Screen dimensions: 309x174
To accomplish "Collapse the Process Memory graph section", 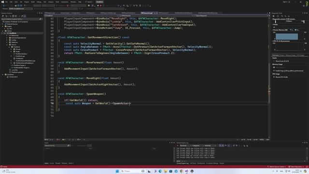I will pos(273,30).
